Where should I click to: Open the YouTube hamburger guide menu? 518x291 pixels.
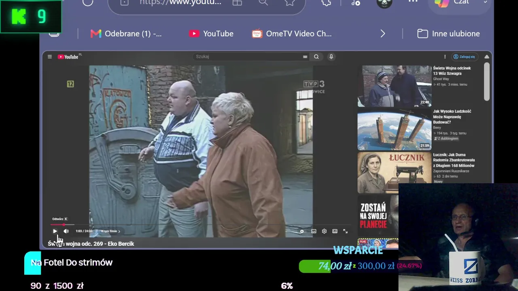pos(50,57)
